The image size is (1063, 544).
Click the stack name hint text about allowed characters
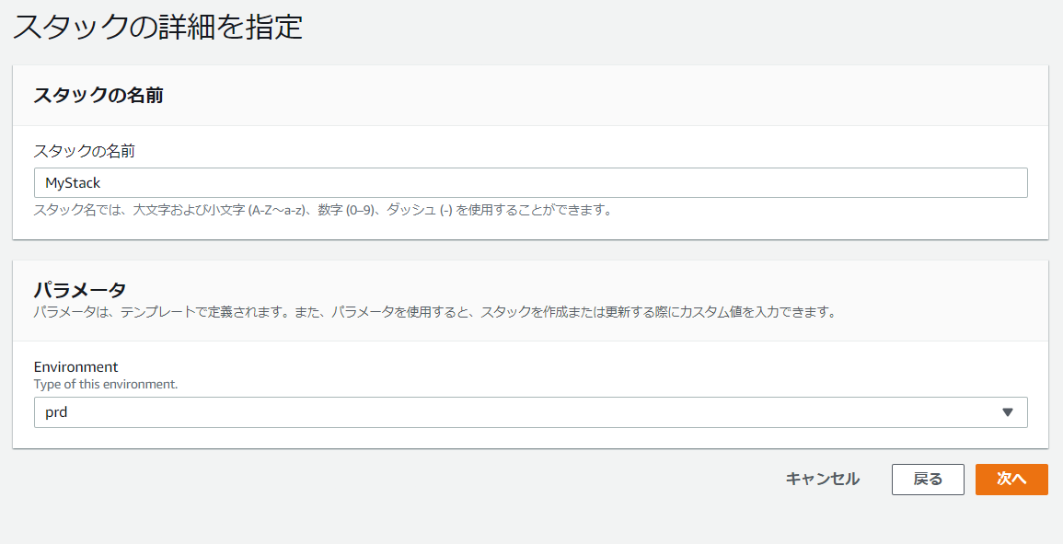323,210
